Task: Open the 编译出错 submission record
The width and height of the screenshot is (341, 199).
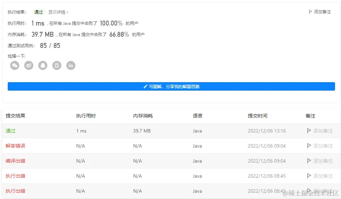Action: tap(15, 161)
